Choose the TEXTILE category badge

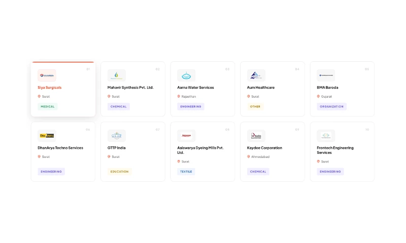[186, 172]
